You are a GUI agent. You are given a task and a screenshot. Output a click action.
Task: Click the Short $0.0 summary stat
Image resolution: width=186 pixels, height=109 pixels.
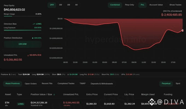(59, 74)
